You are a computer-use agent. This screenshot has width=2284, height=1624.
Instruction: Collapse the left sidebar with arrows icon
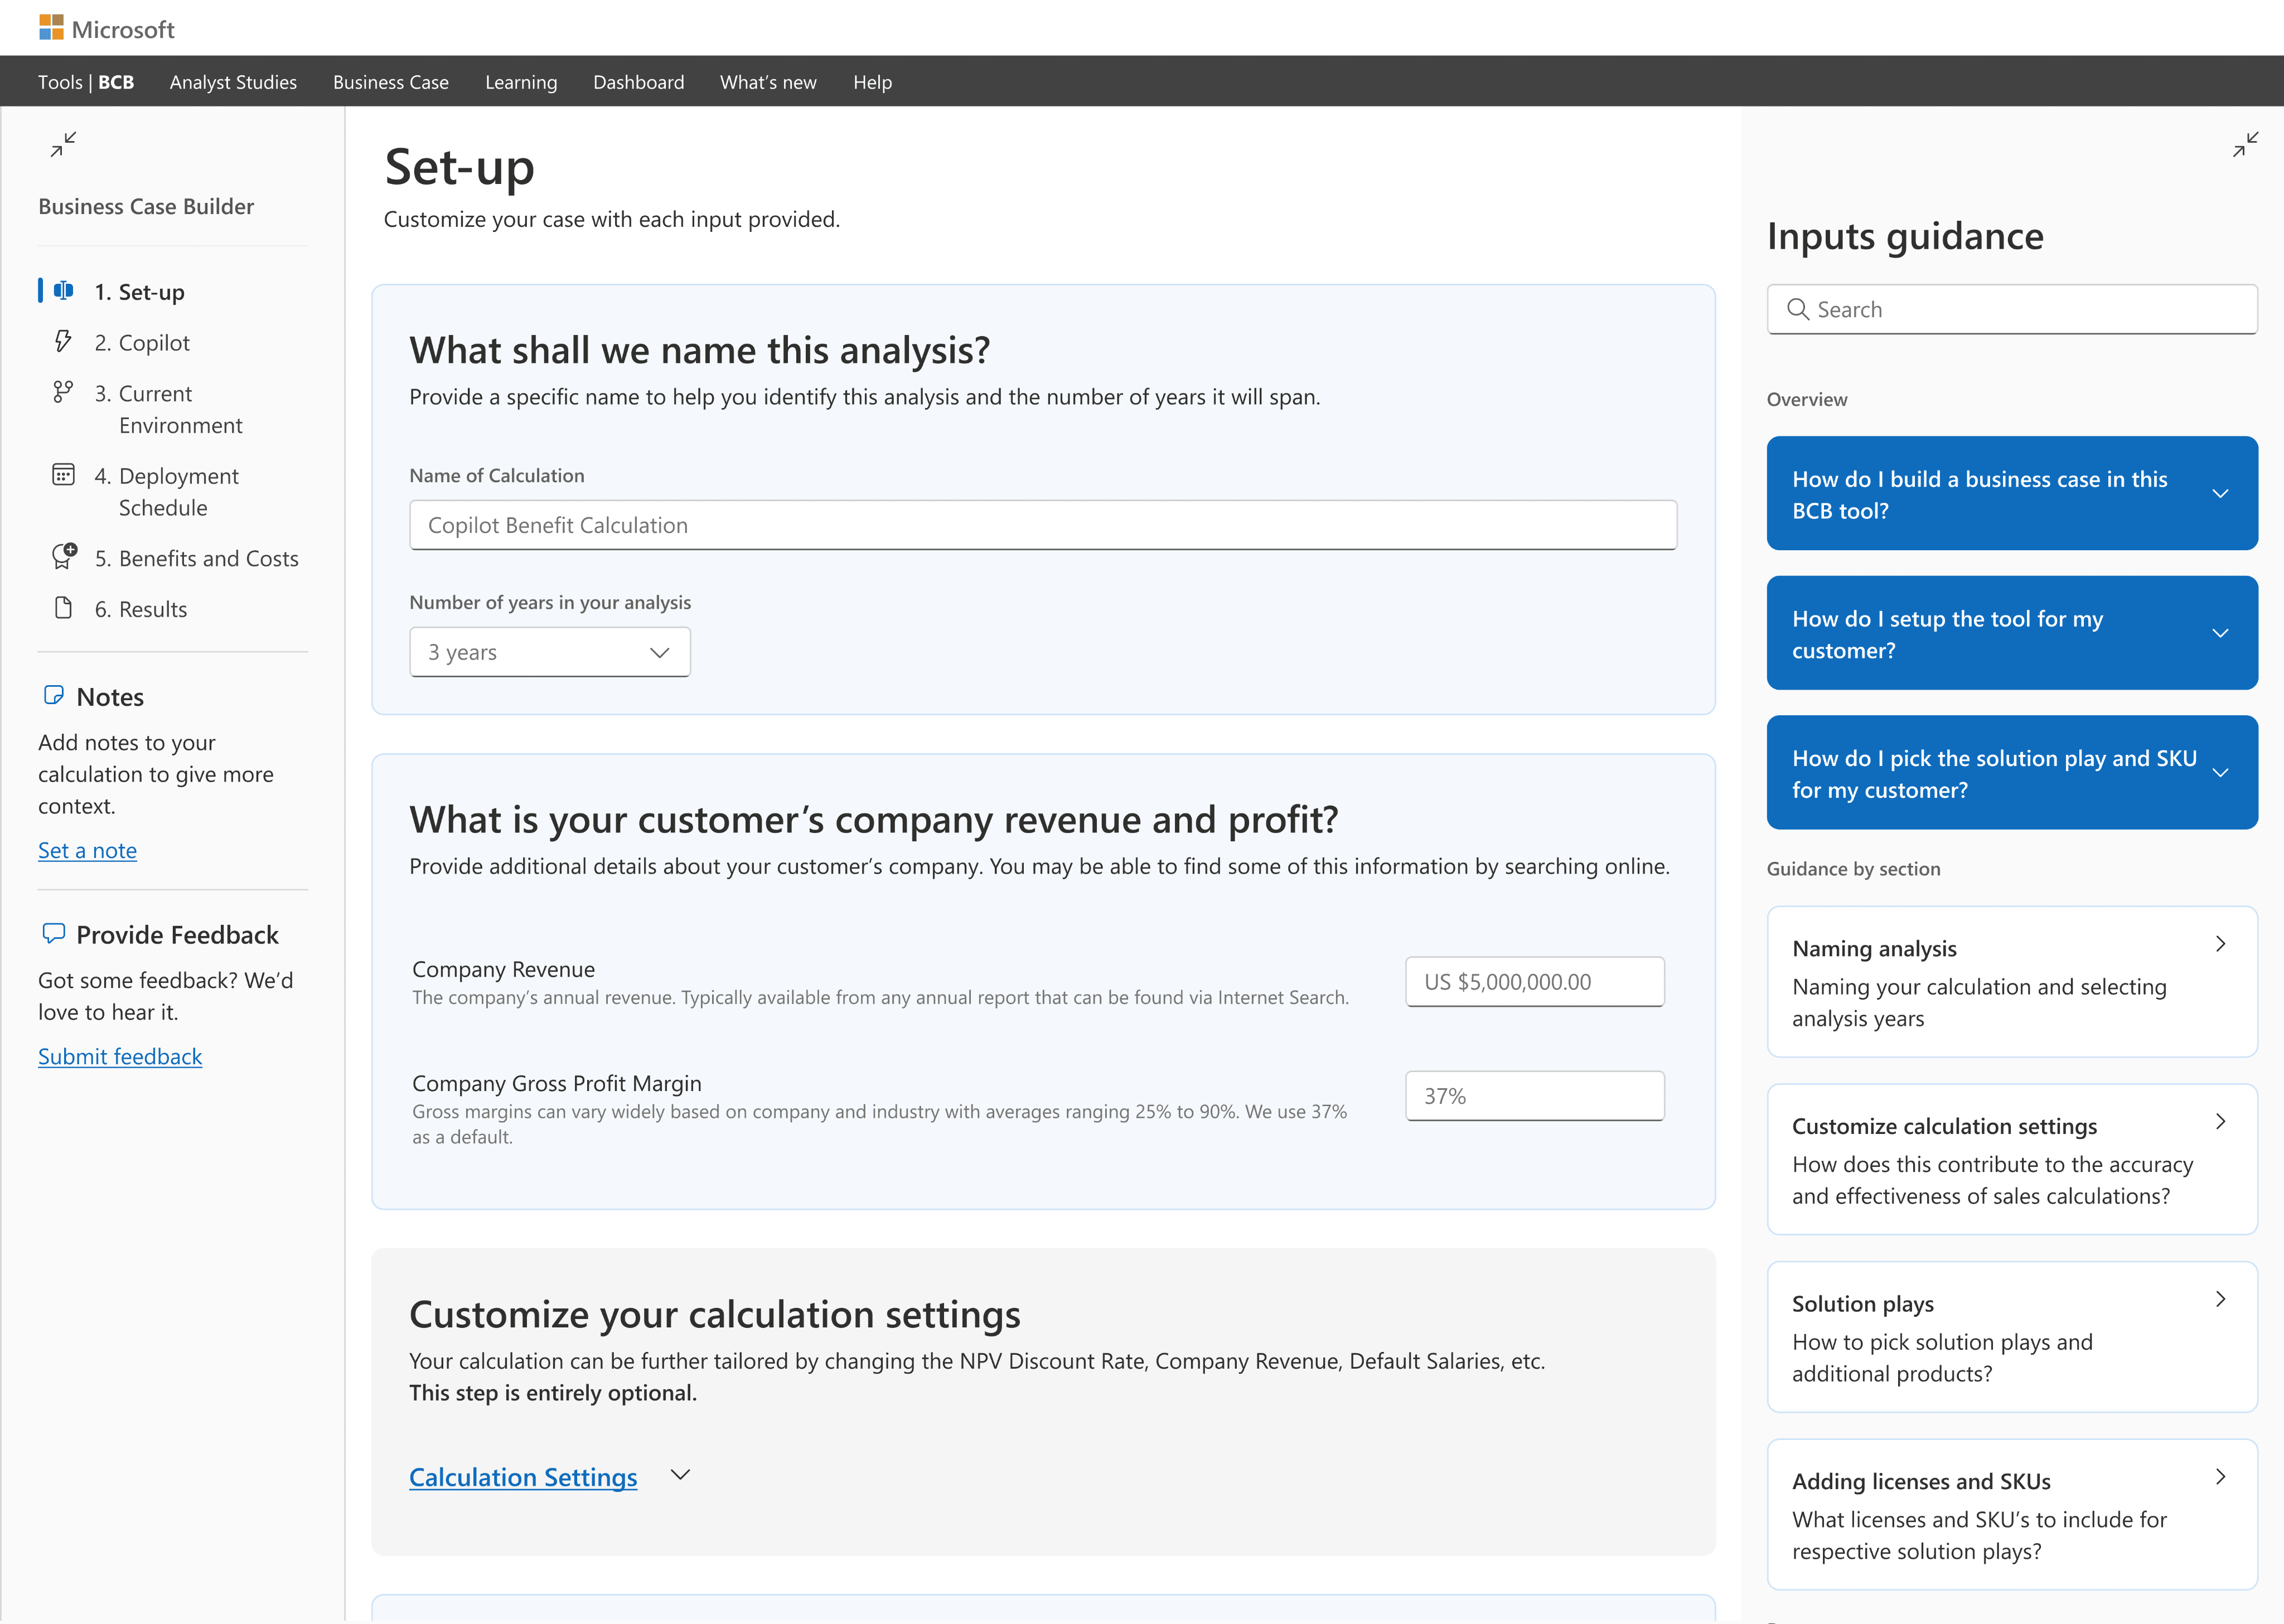pyautogui.click(x=63, y=145)
